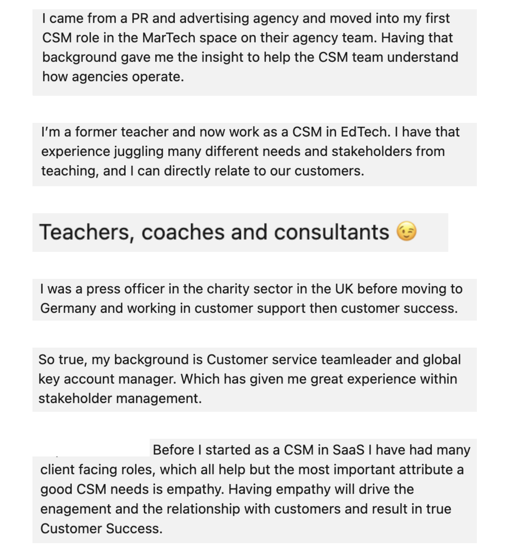The width and height of the screenshot is (514, 557).
Task: Click the comment about PR and advertising agency
Action: 255,53
